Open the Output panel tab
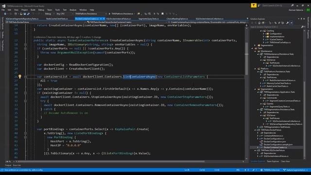The image size is (311, 175). (x=8, y=165)
